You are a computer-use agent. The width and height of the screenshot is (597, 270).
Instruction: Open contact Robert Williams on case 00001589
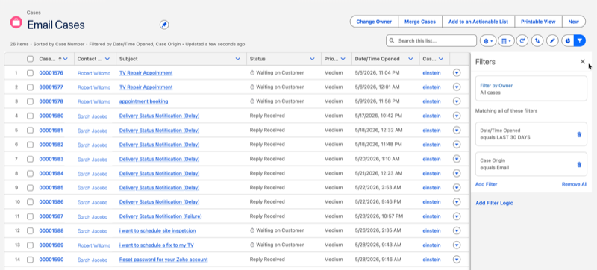coord(94,245)
